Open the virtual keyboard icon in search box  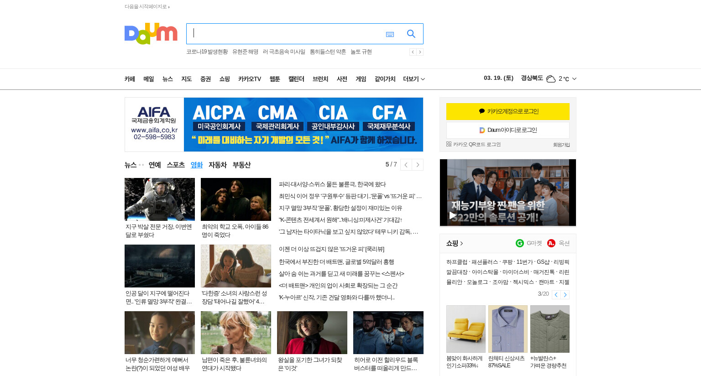pyautogui.click(x=390, y=34)
